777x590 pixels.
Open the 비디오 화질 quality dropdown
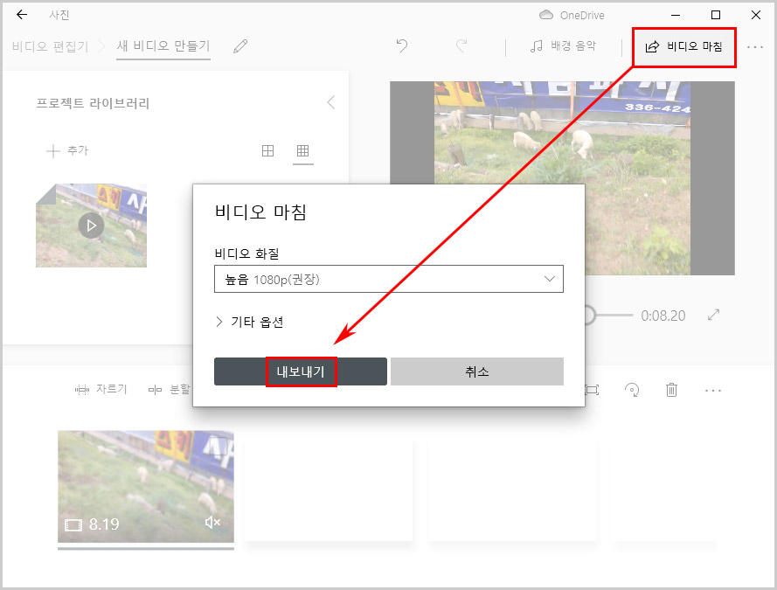[389, 279]
